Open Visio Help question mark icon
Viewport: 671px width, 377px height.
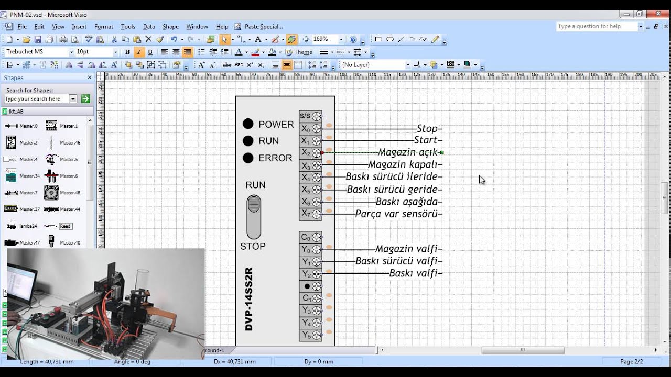pyautogui.click(x=353, y=39)
